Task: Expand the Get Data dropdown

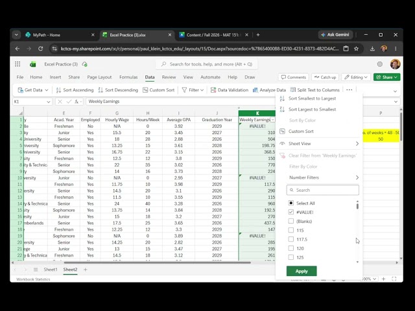Action: pyautogui.click(x=47, y=90)
